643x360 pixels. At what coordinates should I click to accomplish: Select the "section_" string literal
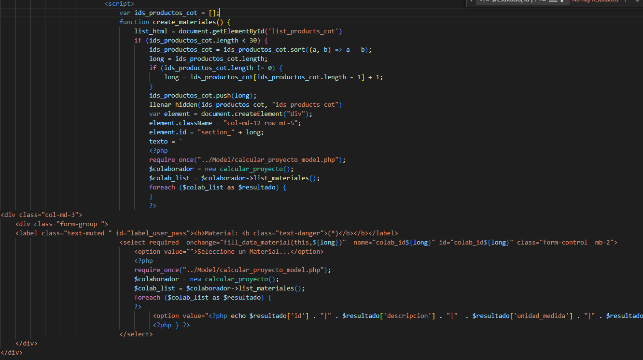(216, 132)
